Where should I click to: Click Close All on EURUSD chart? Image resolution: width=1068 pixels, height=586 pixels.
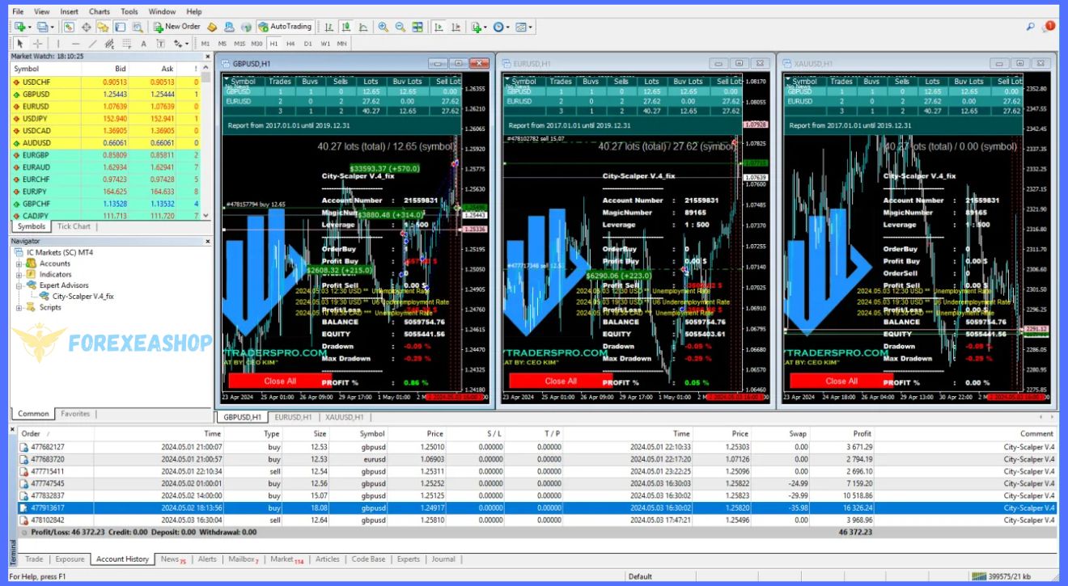(x=561, y=382)
